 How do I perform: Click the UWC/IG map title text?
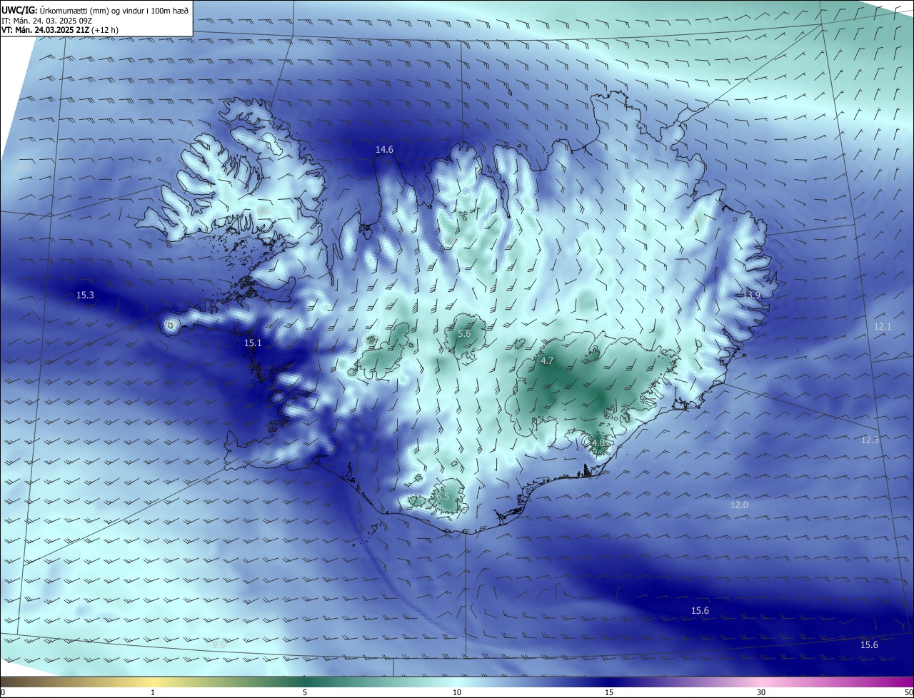(96, 10)
